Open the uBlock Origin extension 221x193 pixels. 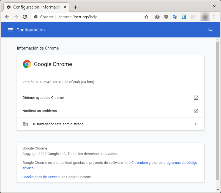[x=166, y=17]
